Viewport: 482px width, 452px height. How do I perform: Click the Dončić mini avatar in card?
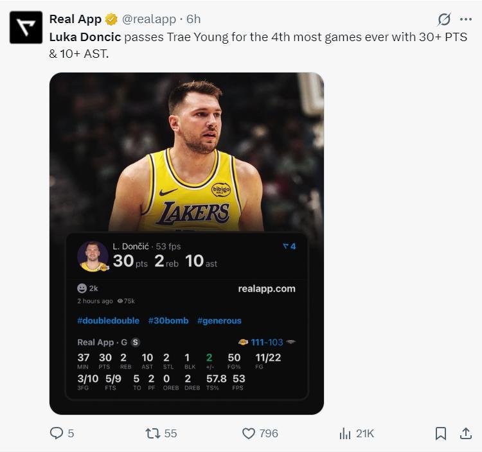[93, 256]
